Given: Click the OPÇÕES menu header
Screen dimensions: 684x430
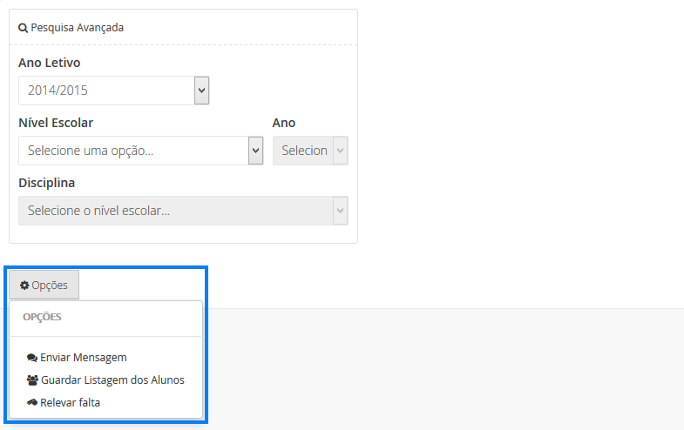Looking at the screenshot, I should tap(42, 317).
